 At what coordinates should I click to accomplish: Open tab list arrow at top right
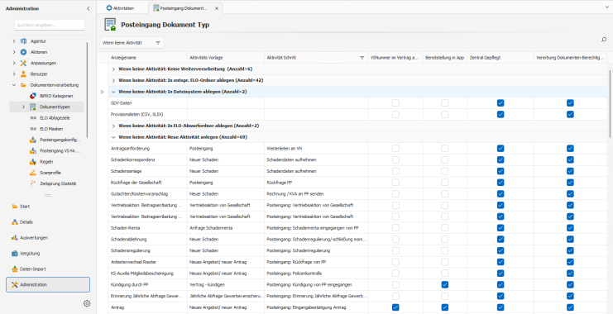(x=606, y=7)
